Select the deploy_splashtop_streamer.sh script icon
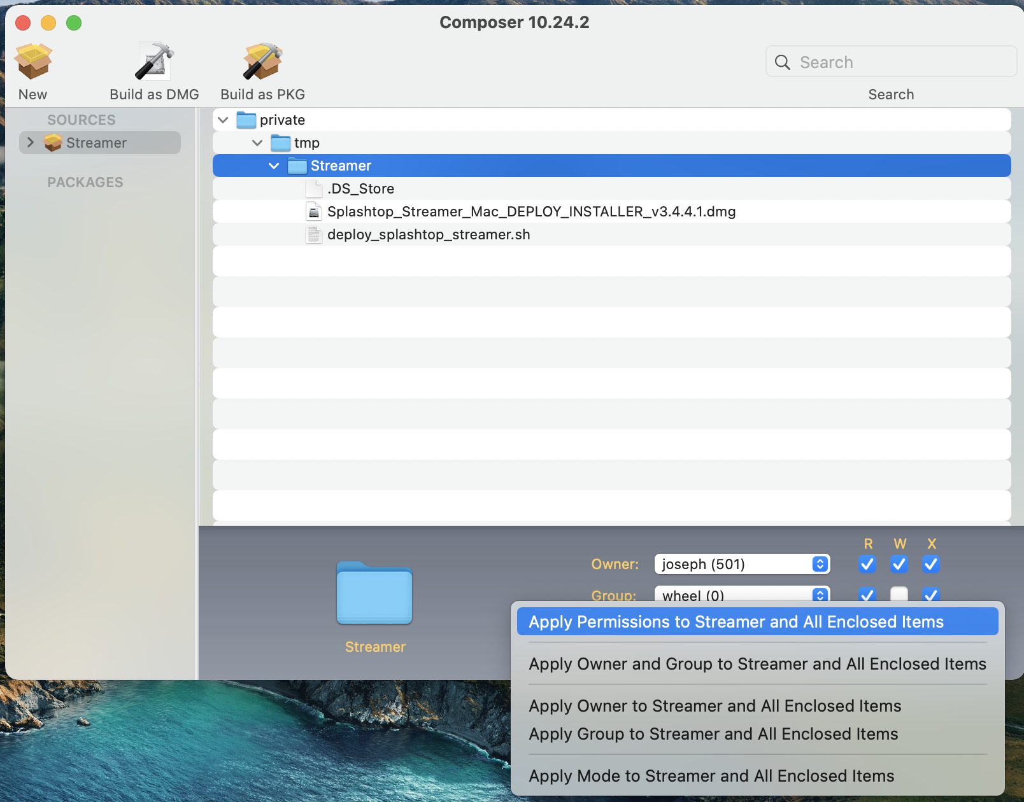This screenshot has width=1024, height=802. [x=314, y=234]
